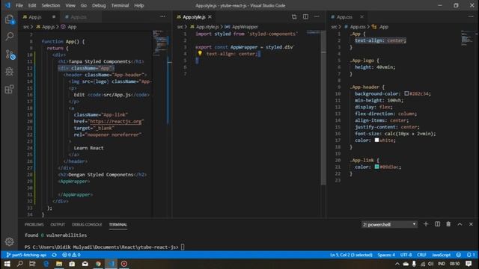Open Chrome from the taskbar

[x=98, y=264]
